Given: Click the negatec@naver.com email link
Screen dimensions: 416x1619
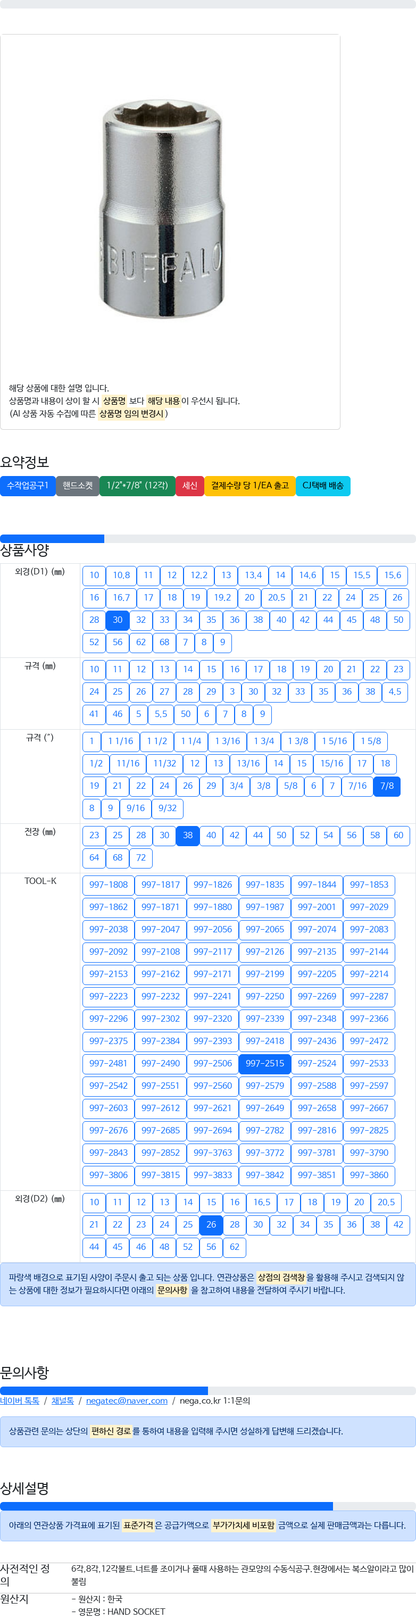Looking at the screenshot, I should [x=127, y=1400].
